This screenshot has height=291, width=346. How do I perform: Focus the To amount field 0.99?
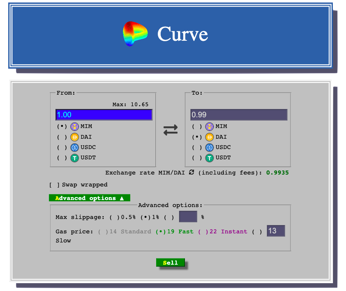click(x=239, y=115)
